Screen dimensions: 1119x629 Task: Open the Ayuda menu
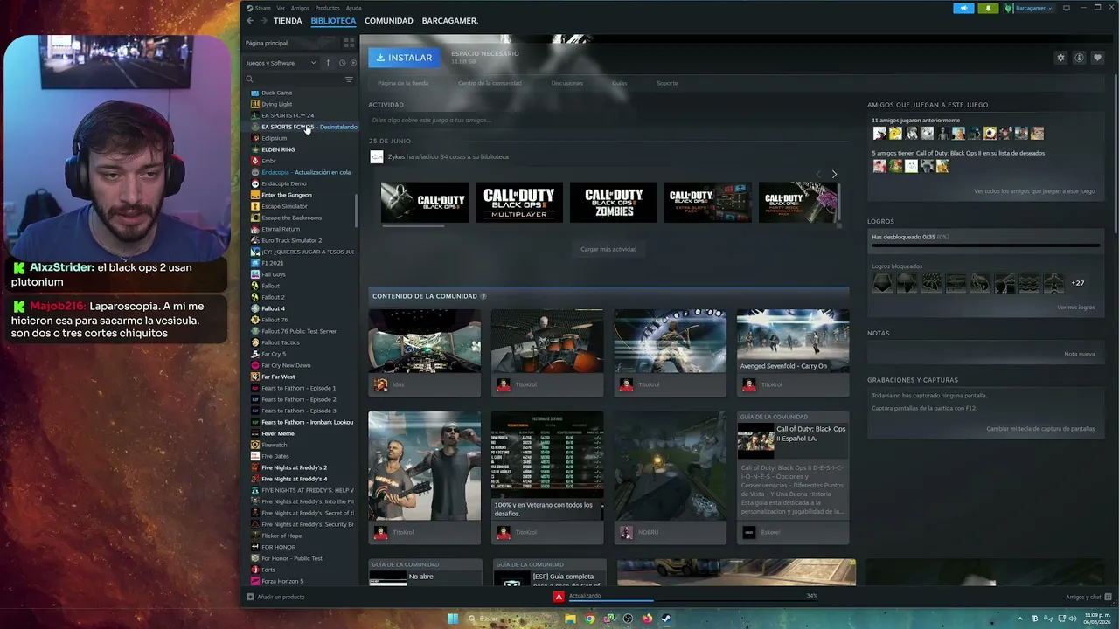[353, 8]
